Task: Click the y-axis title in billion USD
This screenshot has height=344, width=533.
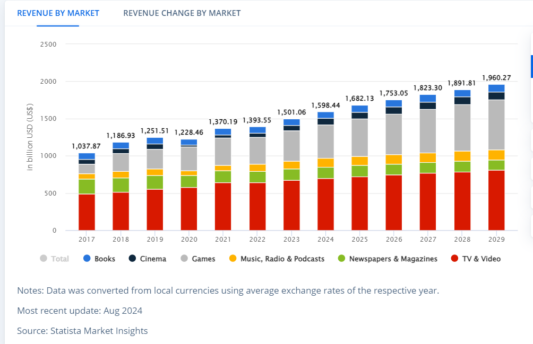Action: (x=30, y=137)
